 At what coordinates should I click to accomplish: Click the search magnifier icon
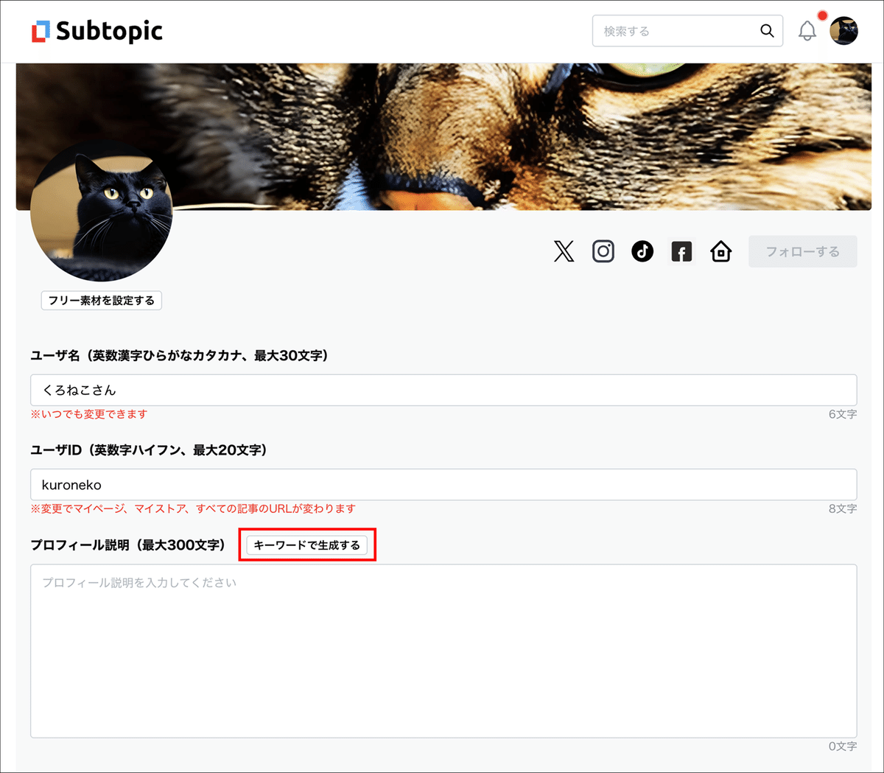767,30
